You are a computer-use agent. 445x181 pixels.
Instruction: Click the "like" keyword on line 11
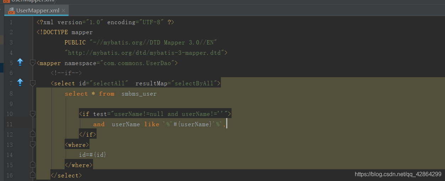click(x=152, y=124)
